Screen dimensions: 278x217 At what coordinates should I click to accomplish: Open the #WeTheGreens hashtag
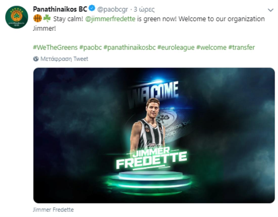(55, 47)
